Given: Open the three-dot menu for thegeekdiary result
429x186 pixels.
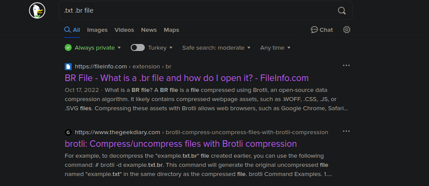Looking at the screenshot, I should (346, 131).
